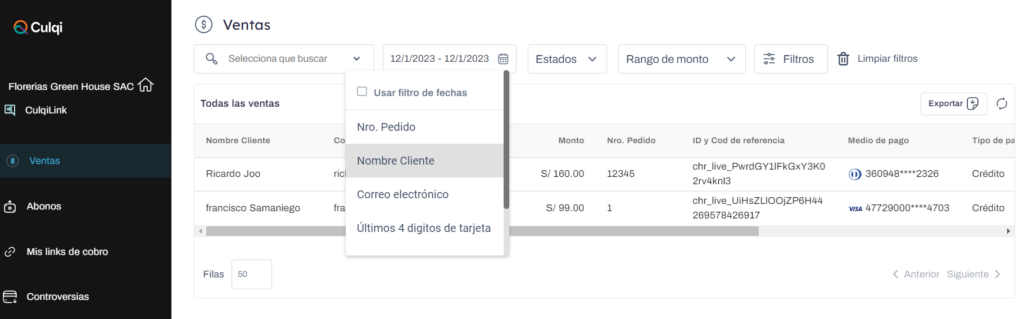Collapse the Selecciona que buscar dropdown
Viewport: 1028px width, 319px height.
(x=356, y=59)
